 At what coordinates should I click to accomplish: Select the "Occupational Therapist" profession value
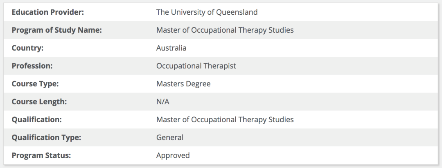click(x=196, y=66)
